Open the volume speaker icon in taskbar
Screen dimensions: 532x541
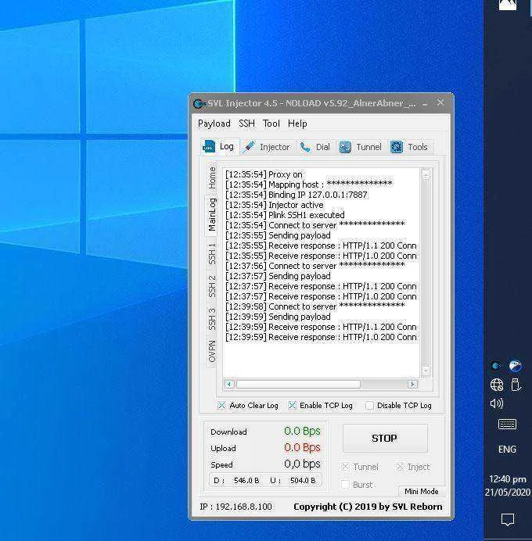point(497,403)
